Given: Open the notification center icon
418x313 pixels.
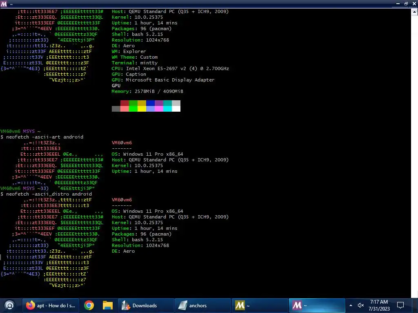Looking at the screenshot, I should (400, 305).
